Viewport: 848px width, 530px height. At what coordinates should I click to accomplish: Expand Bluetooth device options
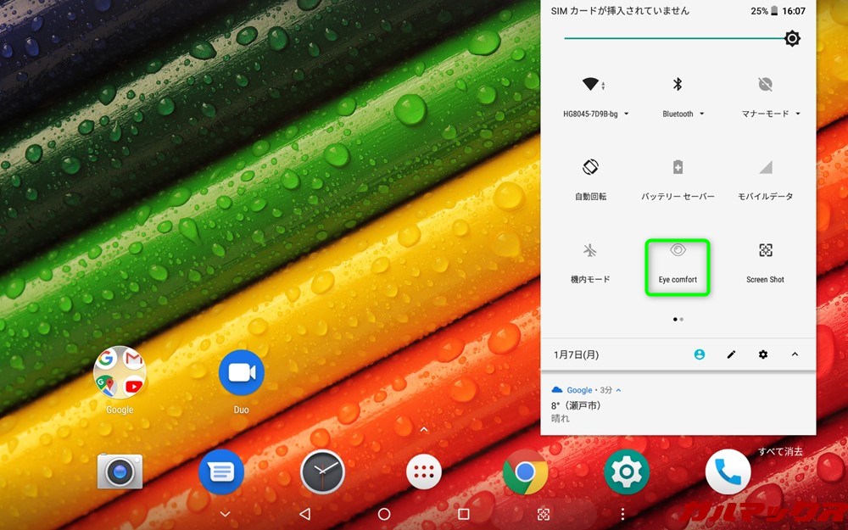click(702, 114)
